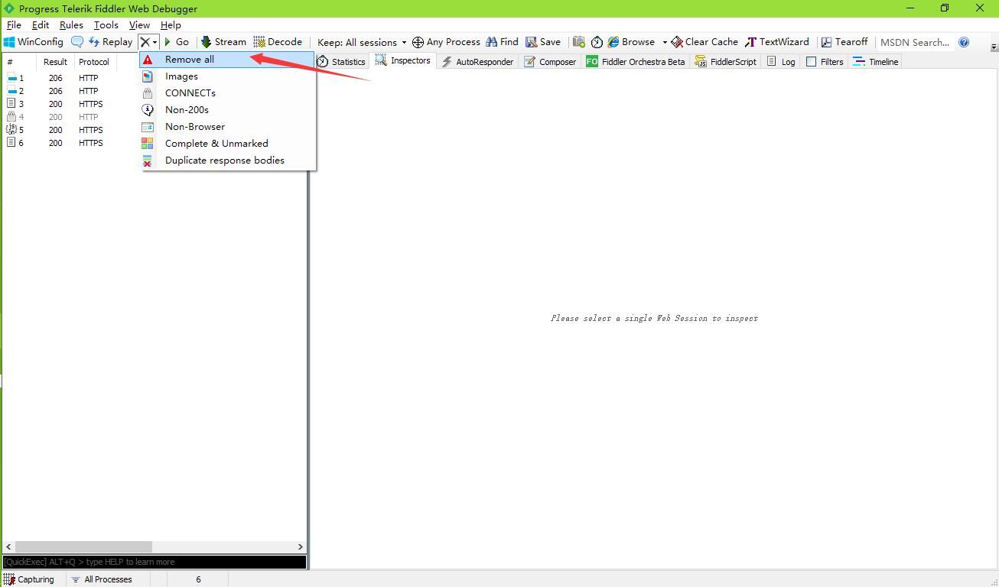The width and height of the screenshot is (999, 587).
Task: Open the Edit menu
Action: 41,25
